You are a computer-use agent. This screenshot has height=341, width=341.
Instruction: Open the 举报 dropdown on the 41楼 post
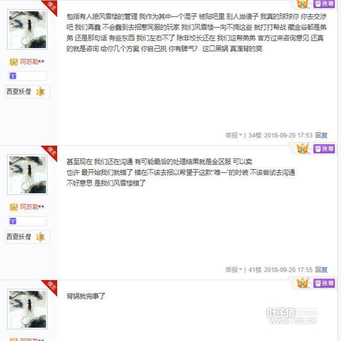tap(233, 270)
